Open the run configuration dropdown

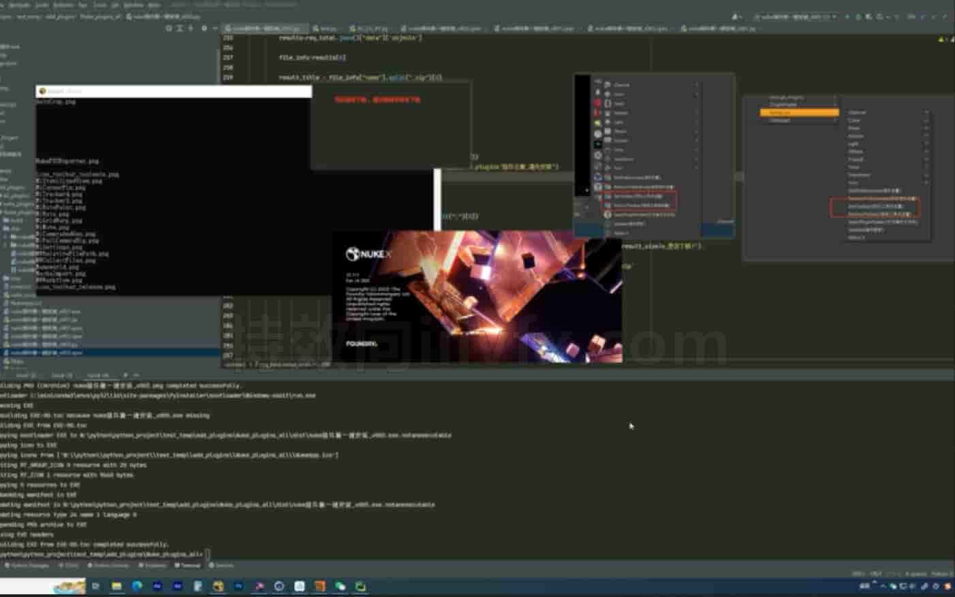[795, 16]
